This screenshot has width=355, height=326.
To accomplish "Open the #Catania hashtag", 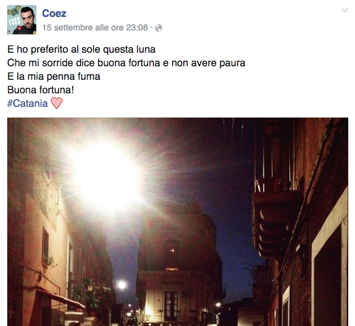I will point(28,104).
